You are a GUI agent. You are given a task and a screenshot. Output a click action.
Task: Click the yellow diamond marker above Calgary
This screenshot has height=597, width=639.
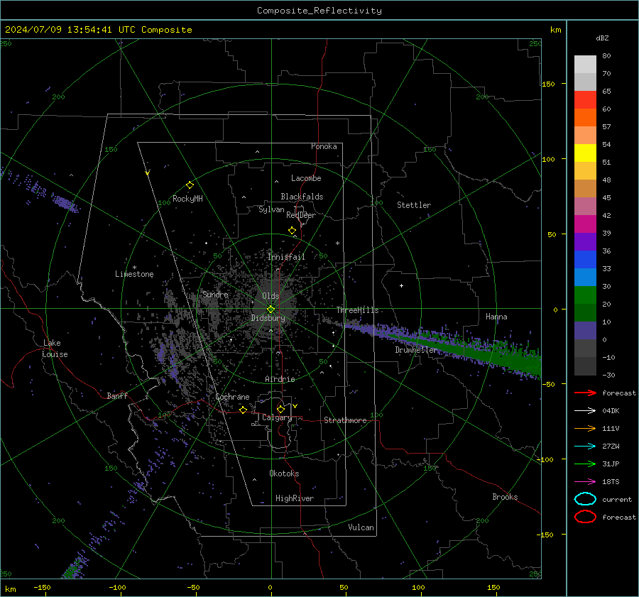280,409
